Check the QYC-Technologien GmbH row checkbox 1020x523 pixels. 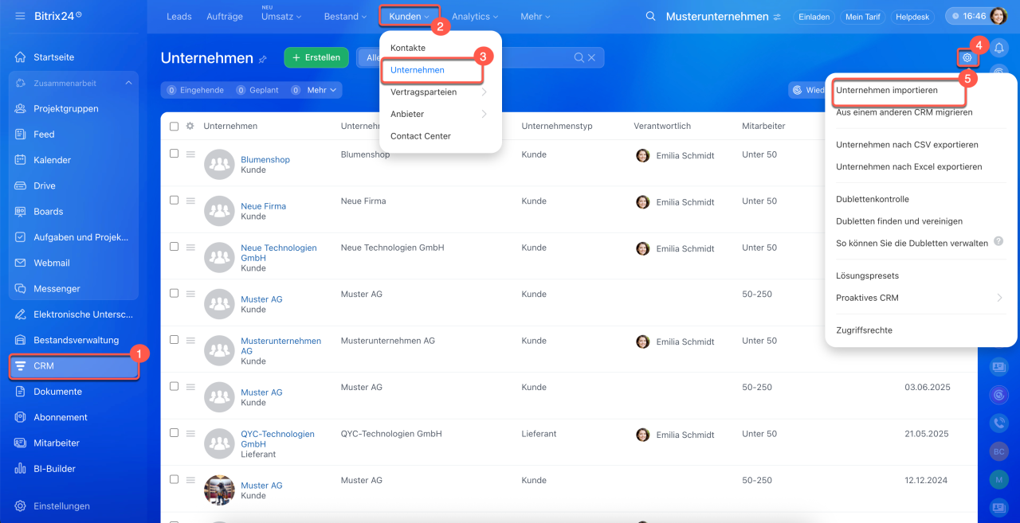tap(174, 433)
